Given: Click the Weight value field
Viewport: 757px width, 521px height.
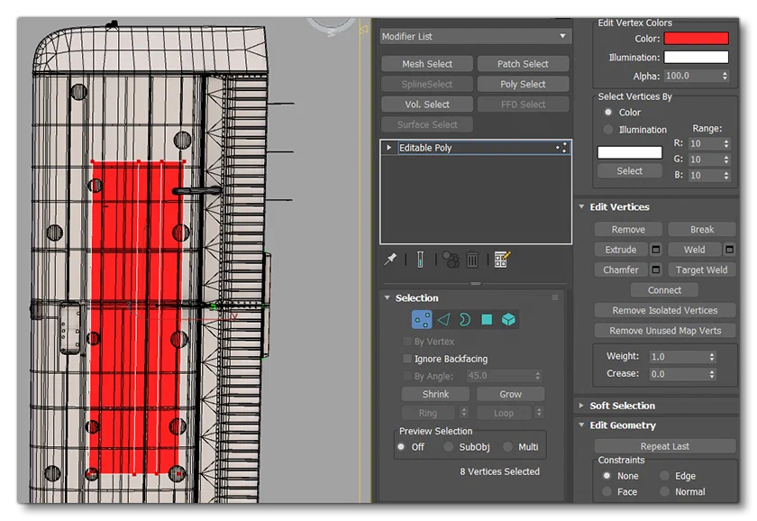Looking at the screenshot, I should click(679, 357).
